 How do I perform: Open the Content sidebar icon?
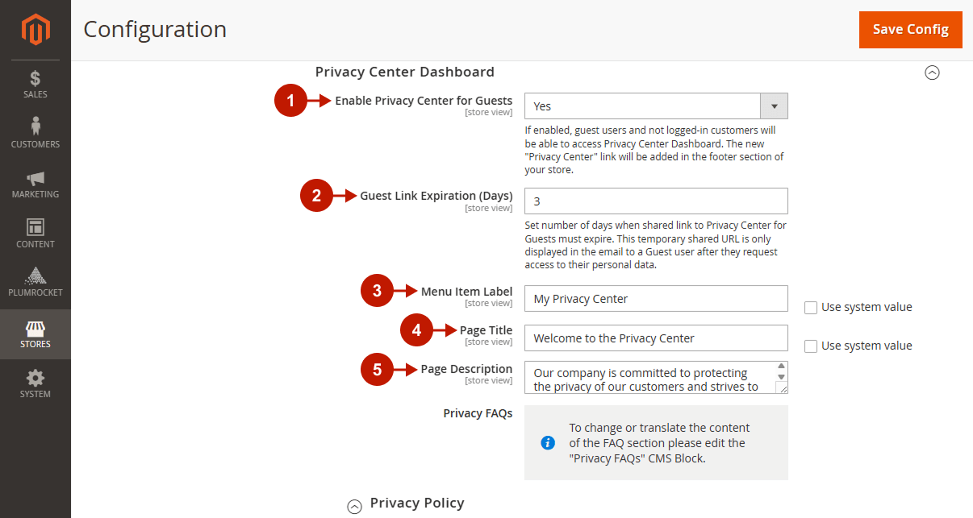pyautogui.click(x=35, y=227)
